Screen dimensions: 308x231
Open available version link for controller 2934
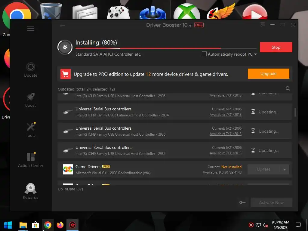coord(226,153)
